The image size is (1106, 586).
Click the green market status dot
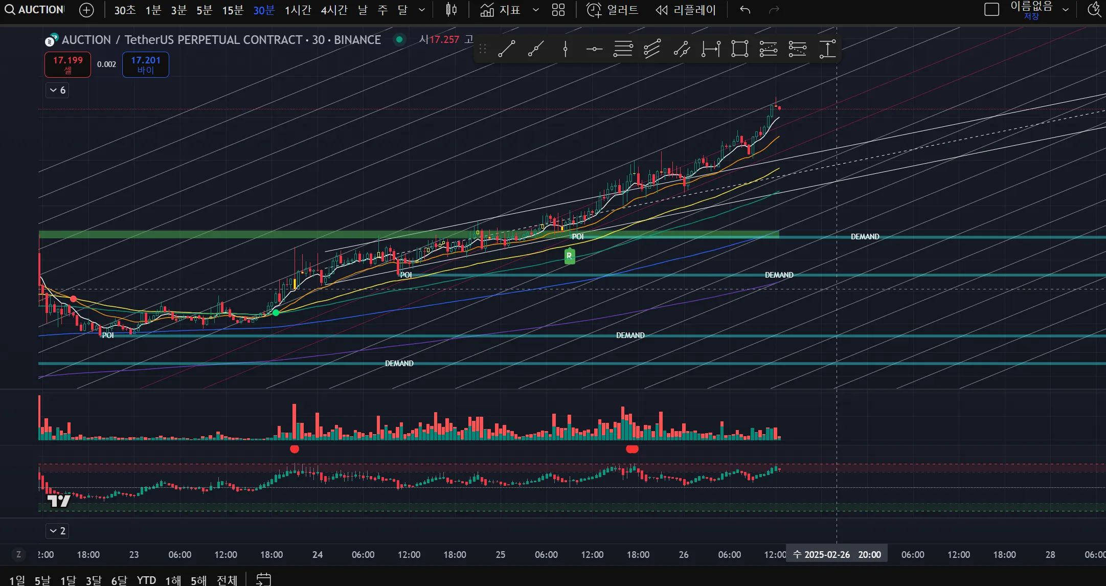coord(399,39)
